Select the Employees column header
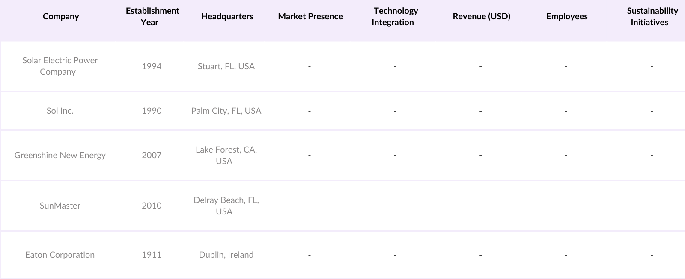Image resolution: width=685 pixels, height=279 pixels. pos(567,16)
